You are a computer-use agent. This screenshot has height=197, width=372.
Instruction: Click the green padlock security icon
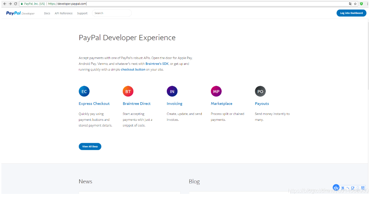tap(22, 4)
